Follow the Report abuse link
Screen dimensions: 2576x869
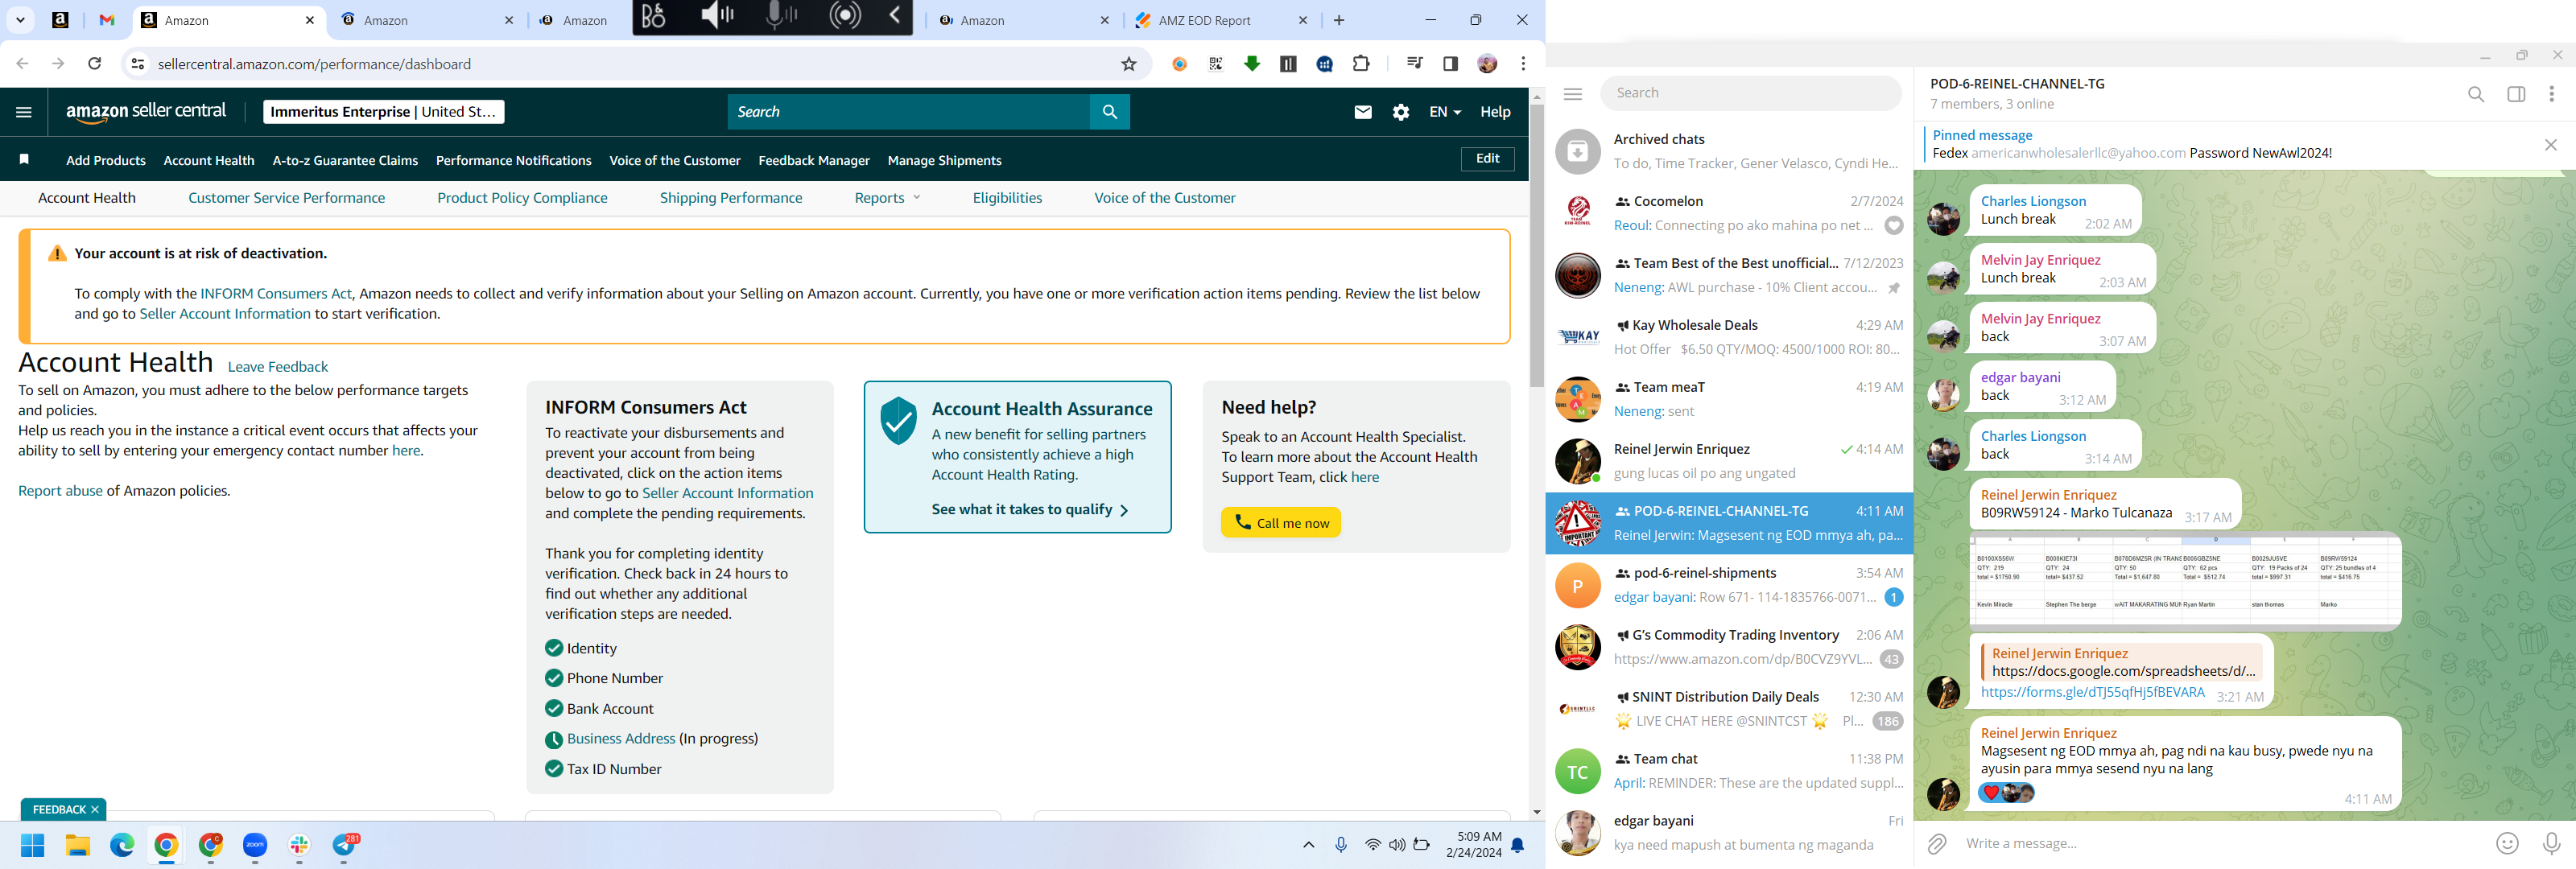tap(60, 491)
